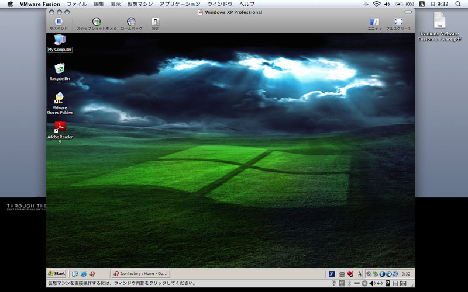Click the Bluetooth device status icon in VMware
Viewport: 468px width, 292px height.
pos(349,283)
